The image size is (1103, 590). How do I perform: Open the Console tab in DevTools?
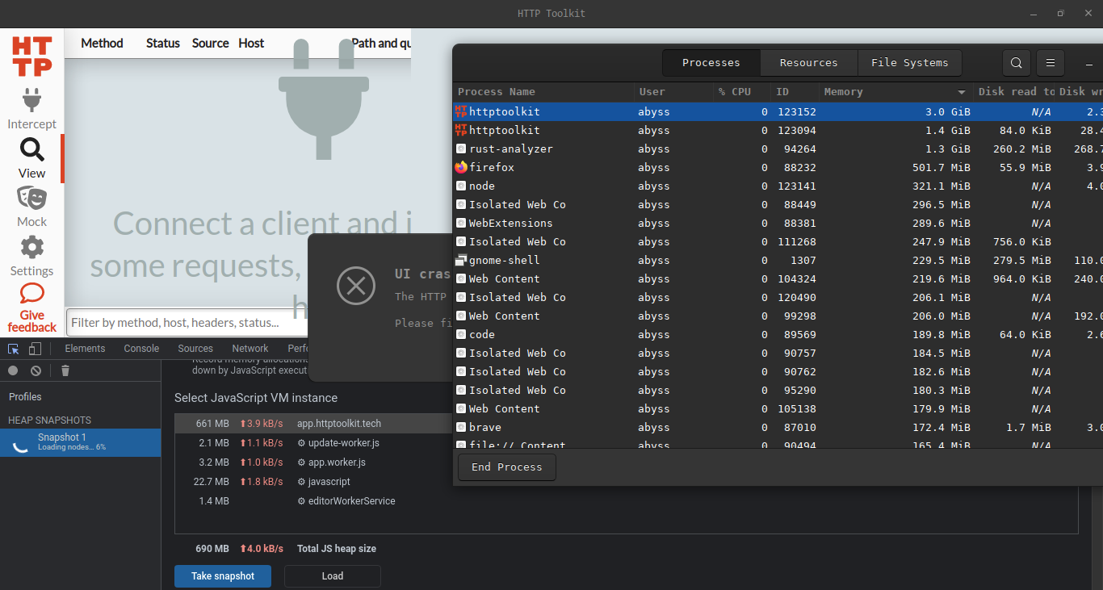tap(140, 348)
